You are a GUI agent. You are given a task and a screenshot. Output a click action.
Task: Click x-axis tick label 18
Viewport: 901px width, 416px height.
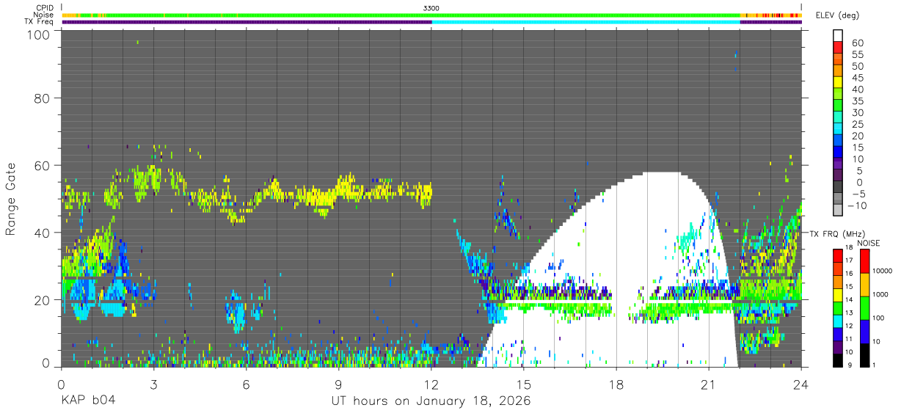pos(616,384)
